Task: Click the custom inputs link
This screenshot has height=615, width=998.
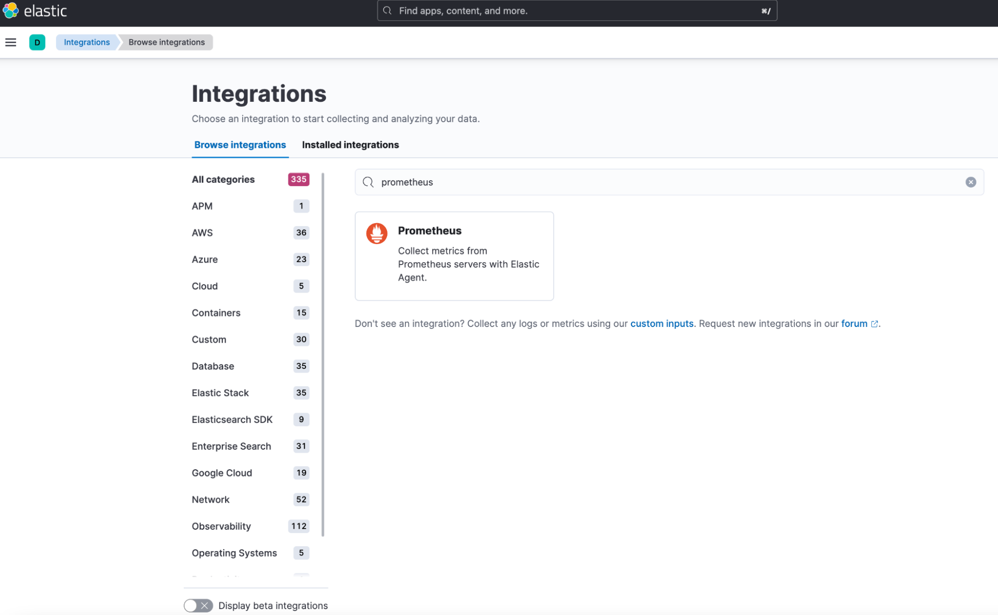Action: [x=662, y=323]
